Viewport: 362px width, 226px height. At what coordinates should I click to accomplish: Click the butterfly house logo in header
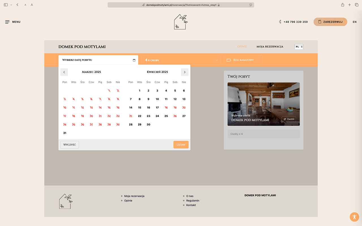click(181, 22)
